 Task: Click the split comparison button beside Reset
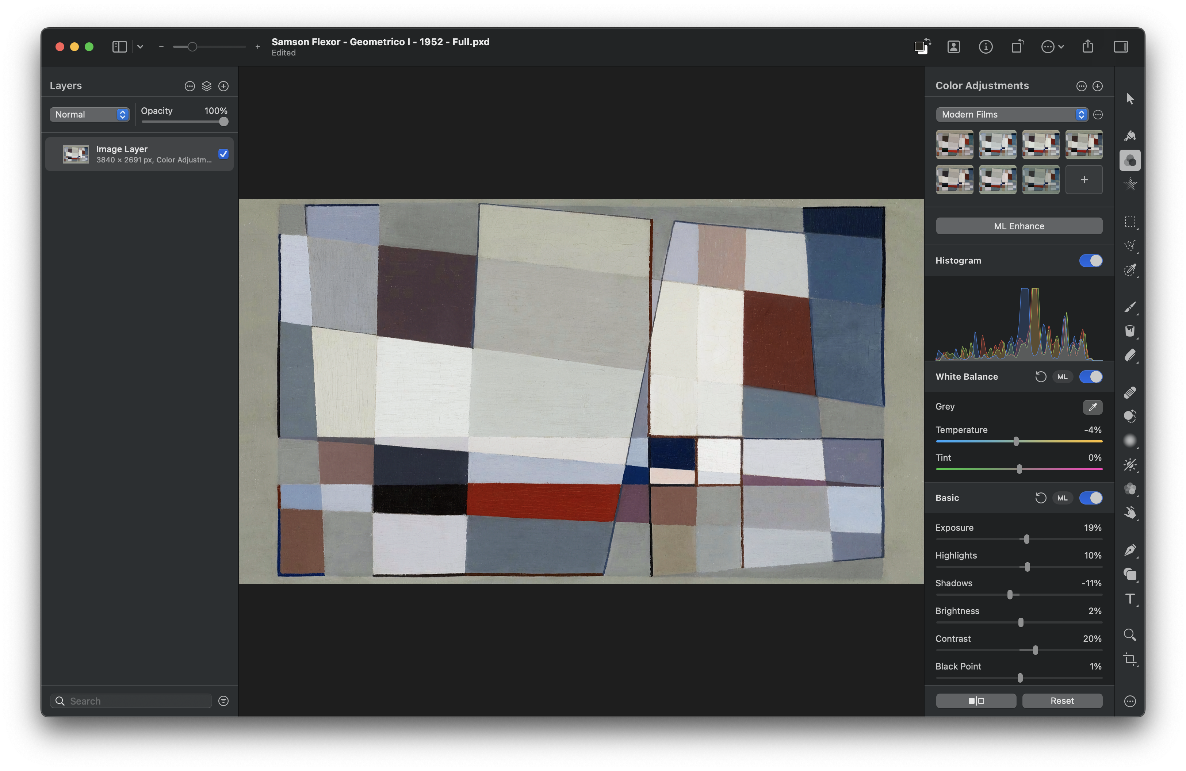(x=976, y=701)
